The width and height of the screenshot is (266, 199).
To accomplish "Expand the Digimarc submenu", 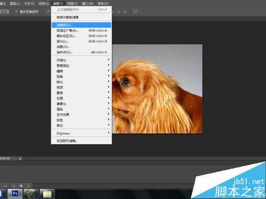I will click(81, 133).
